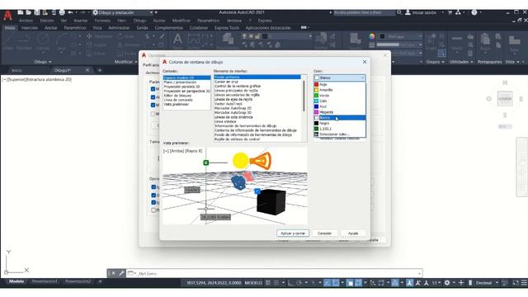The height and width of the screenshot is (297, 528).
Task: Open the annotation scale 1:1 dropdown
Action: 436,283
